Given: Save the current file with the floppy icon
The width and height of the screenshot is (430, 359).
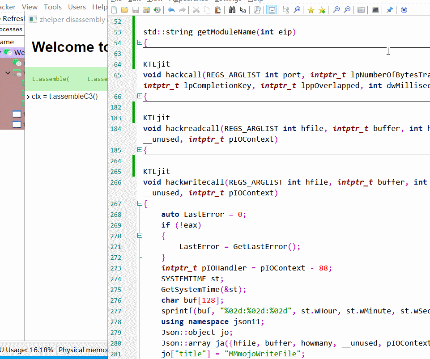Looking at the screenshot, I should (136, 10).
